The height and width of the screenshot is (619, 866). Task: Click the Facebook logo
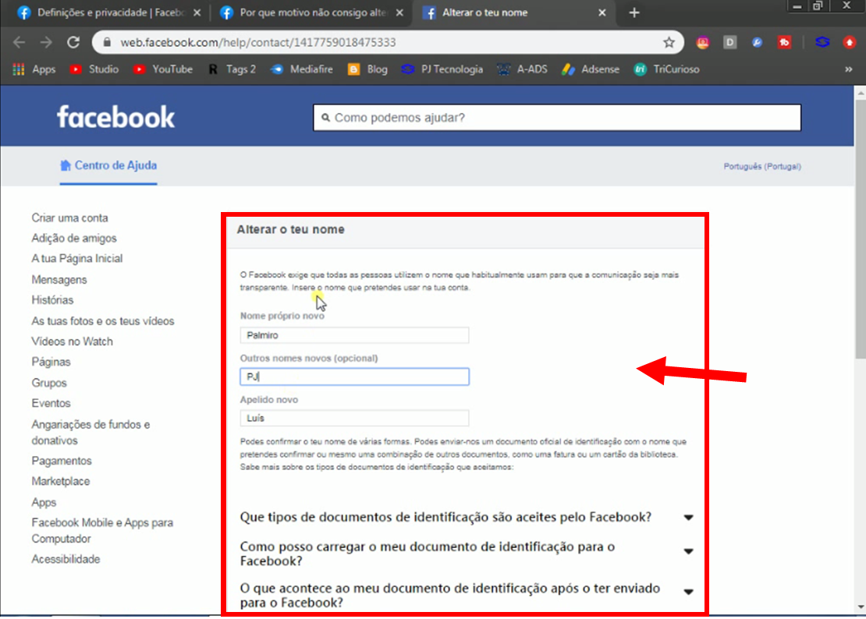[115, 117]
